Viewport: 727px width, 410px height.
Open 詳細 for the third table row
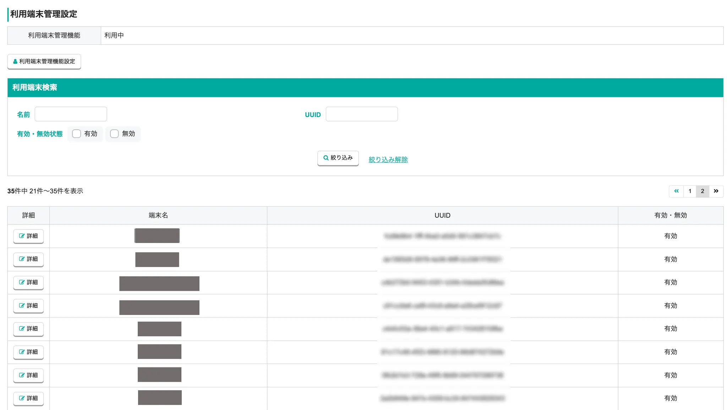(28, 283)
